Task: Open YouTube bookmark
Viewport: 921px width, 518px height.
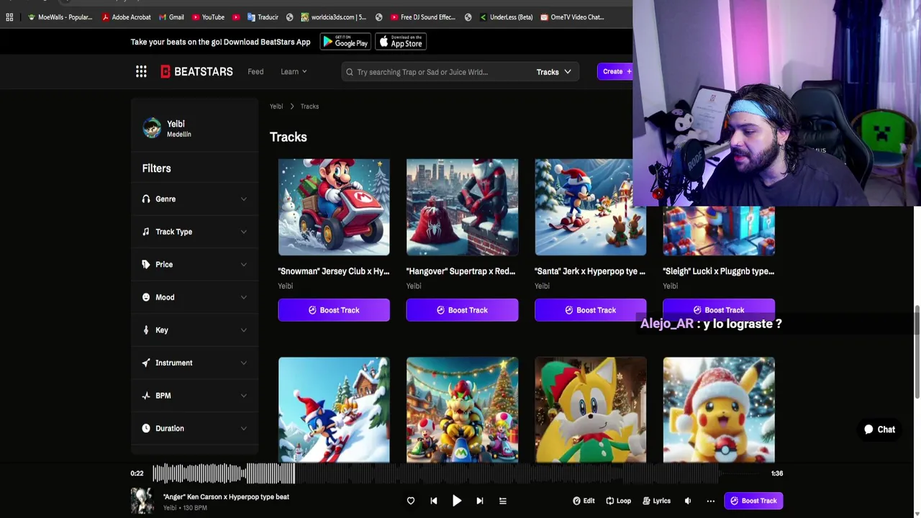Action: coord(209,17)
